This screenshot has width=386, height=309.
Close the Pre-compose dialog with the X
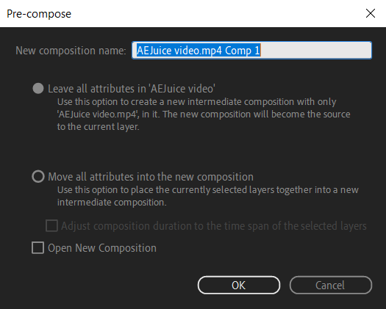click(371, 13)
